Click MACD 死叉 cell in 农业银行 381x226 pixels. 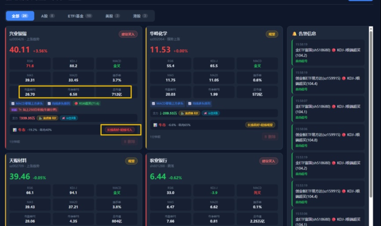[257, 190]
